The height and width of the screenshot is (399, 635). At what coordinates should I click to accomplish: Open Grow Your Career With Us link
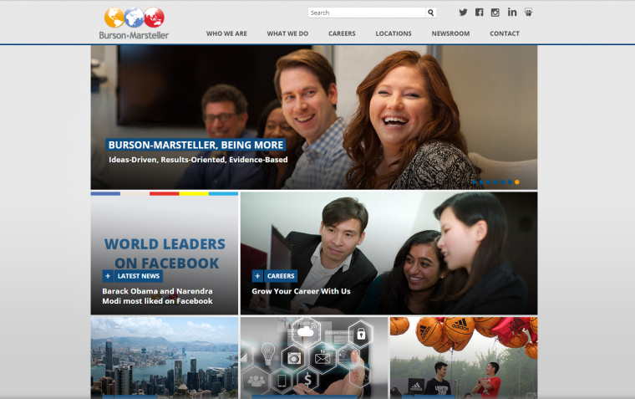coord(301,291)
